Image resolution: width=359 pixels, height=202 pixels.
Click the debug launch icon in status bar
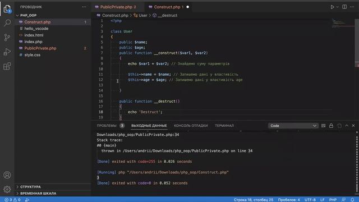click(27, 200)
